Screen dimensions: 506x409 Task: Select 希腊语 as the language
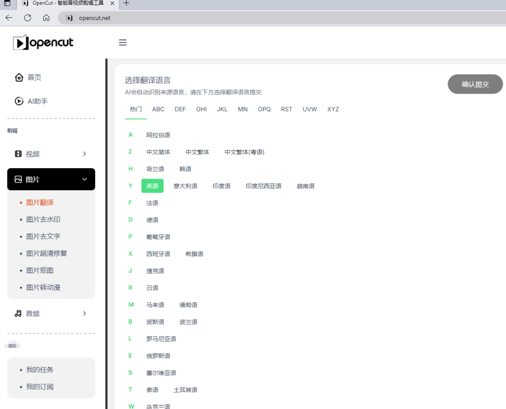coord(194,254)
